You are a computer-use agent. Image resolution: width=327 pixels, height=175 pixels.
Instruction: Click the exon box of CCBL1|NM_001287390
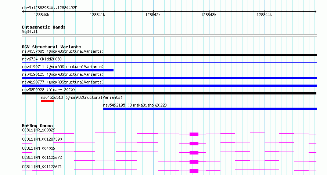tap(194, 144)
